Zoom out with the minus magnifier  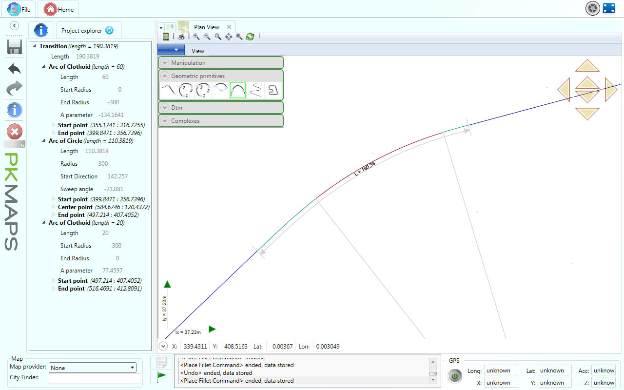[x=207, y=37]
